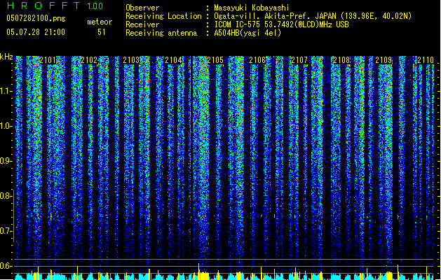This screenshot has height=280, width=441.
Task: Click the 0.7 frequency axis label
Action: tap(6, 231)
